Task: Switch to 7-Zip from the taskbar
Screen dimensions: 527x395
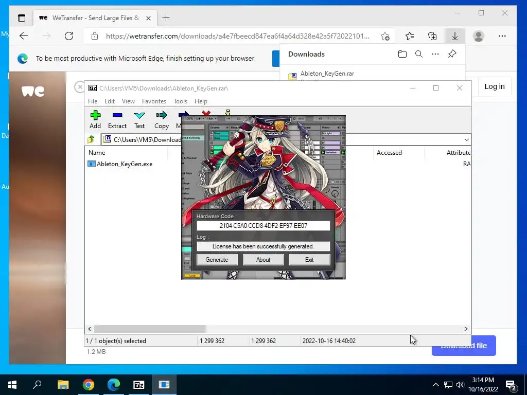Action: coord(139,385)
